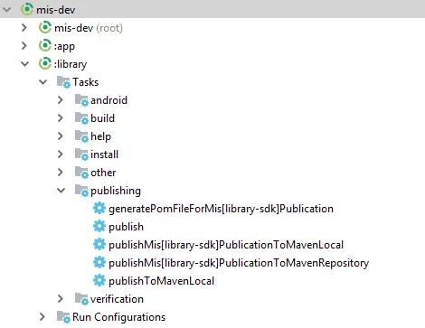The width and height of the screenshot is (425, 328).
Task: Expand the install task group
Action: (61, 155)
